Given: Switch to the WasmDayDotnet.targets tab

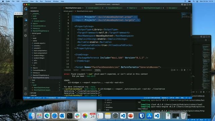Looking at the screenshot, I should click(x=153, y=8).
